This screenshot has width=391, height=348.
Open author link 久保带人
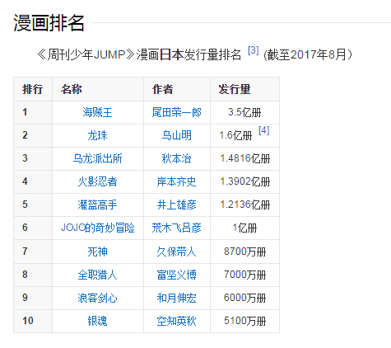(177, 252)
